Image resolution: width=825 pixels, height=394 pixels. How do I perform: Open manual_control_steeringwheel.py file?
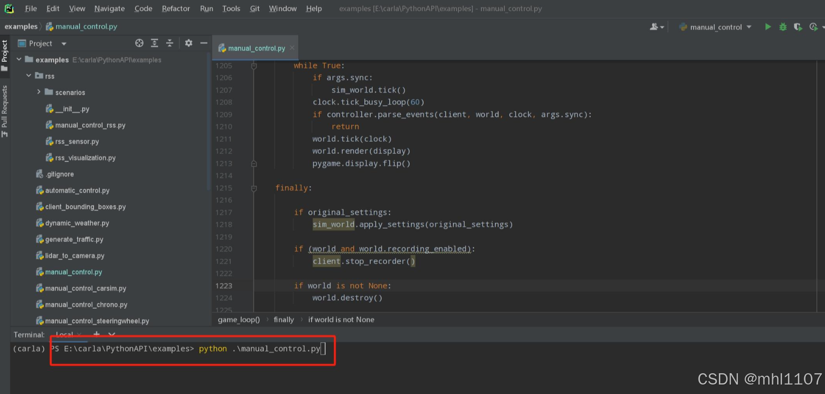(93, 321)
